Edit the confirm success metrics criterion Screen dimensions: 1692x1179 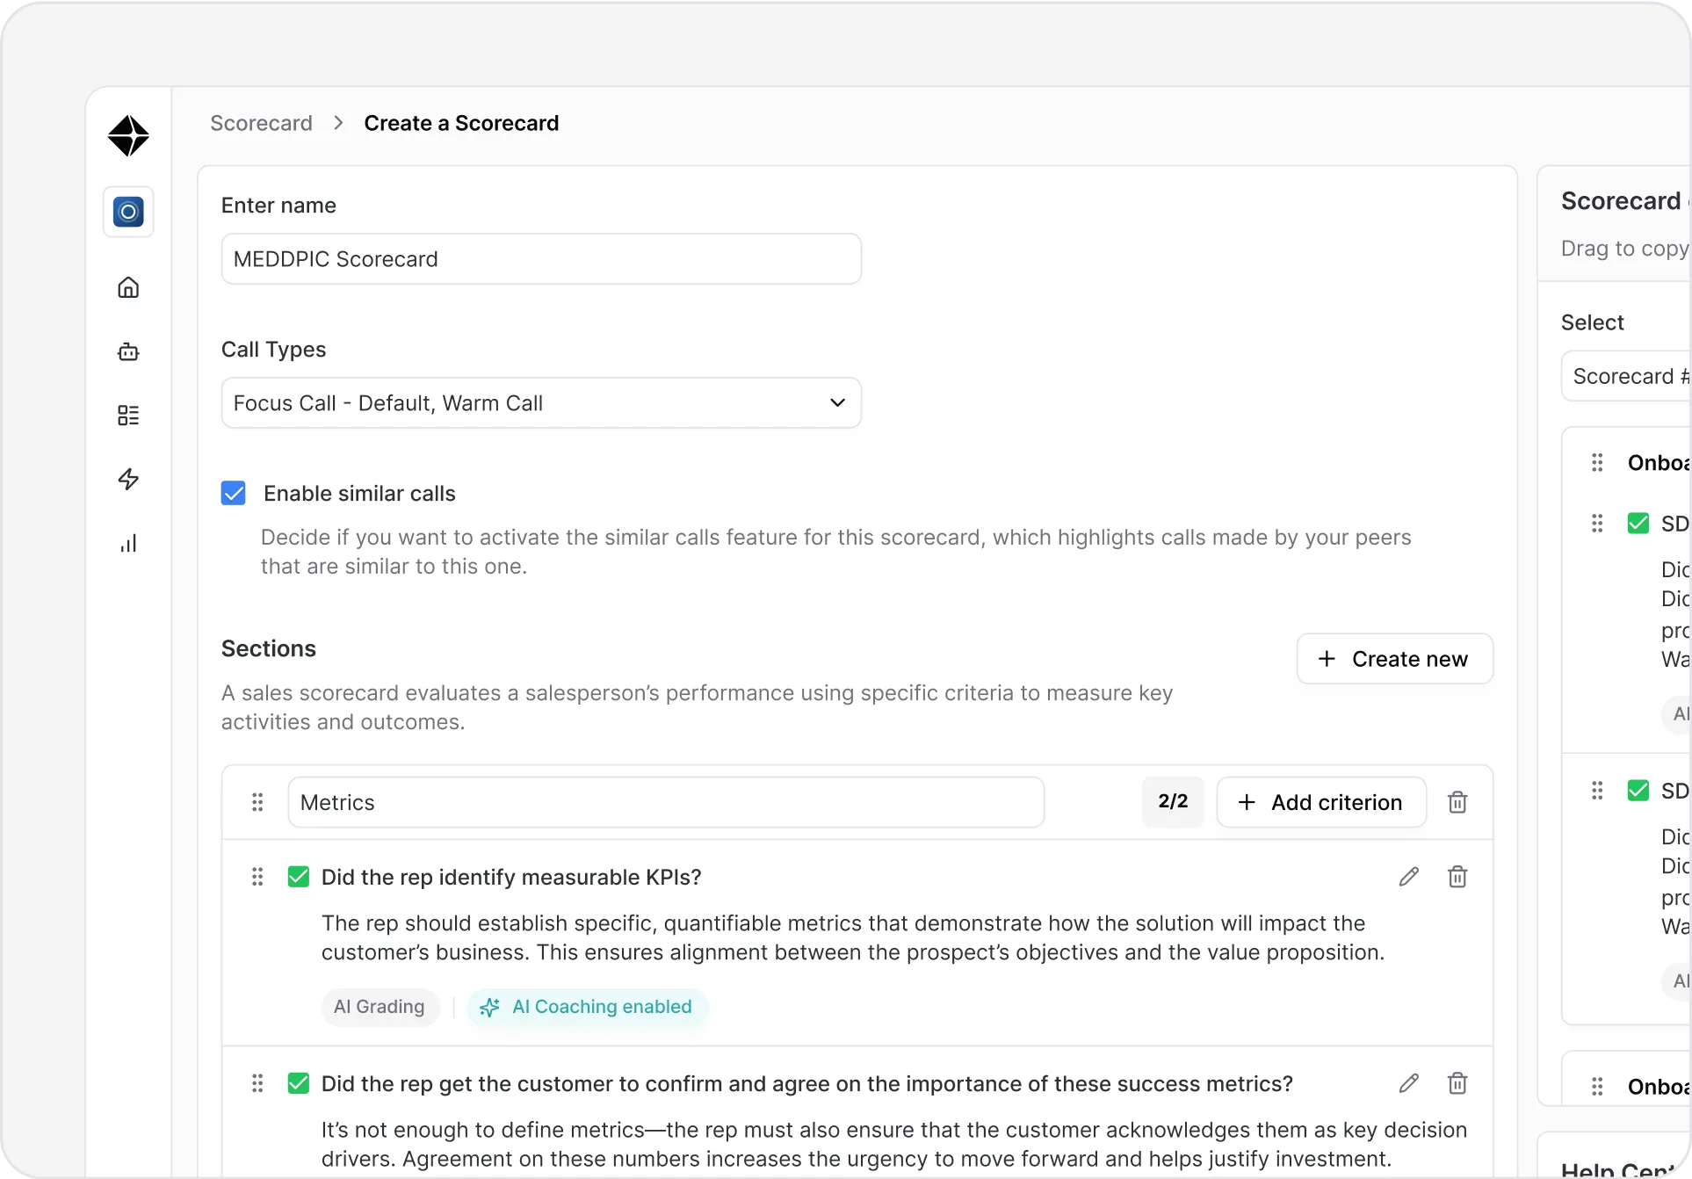point(1408,1083)
